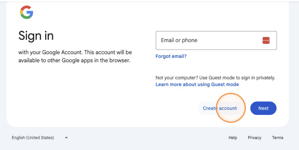The width and height of the screenshot is (299, 150).
Task: Click the orange highlight ring's right edge
Action: coord(245,108)
